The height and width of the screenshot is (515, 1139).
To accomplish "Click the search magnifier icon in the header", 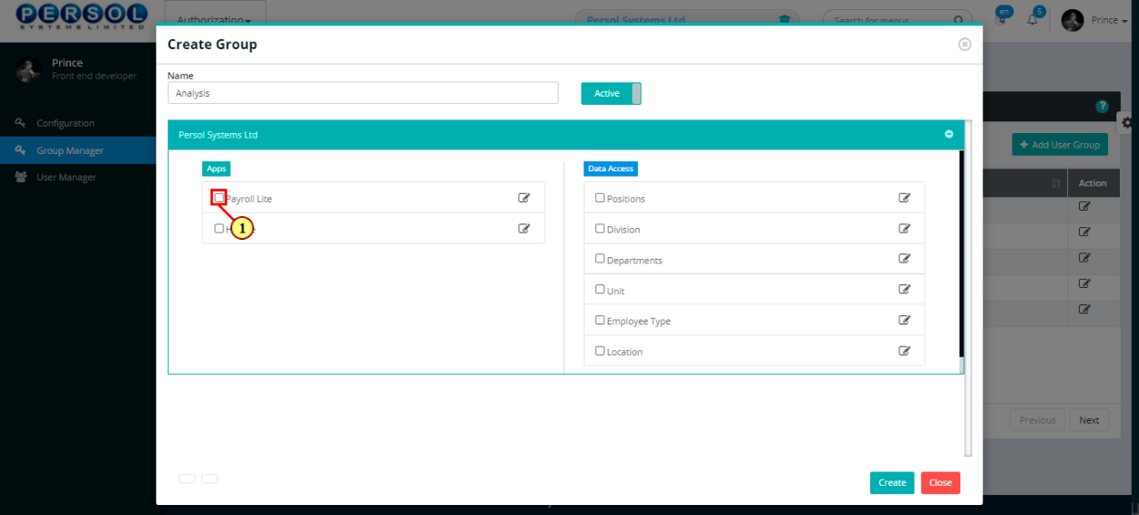I will click(959, 20).
